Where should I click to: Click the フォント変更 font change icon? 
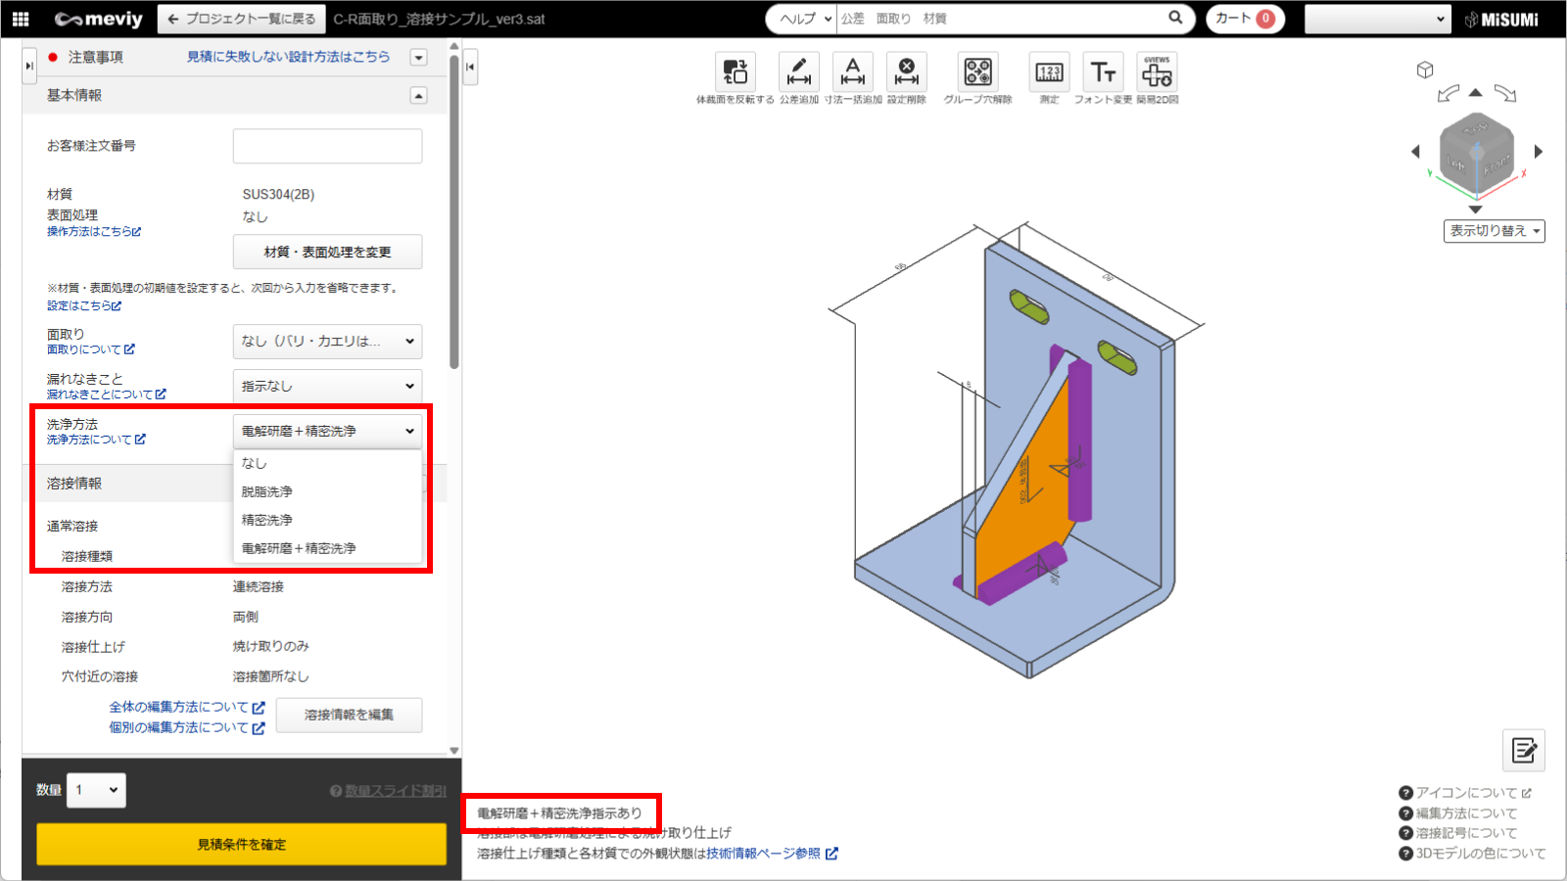[1103, 72]
